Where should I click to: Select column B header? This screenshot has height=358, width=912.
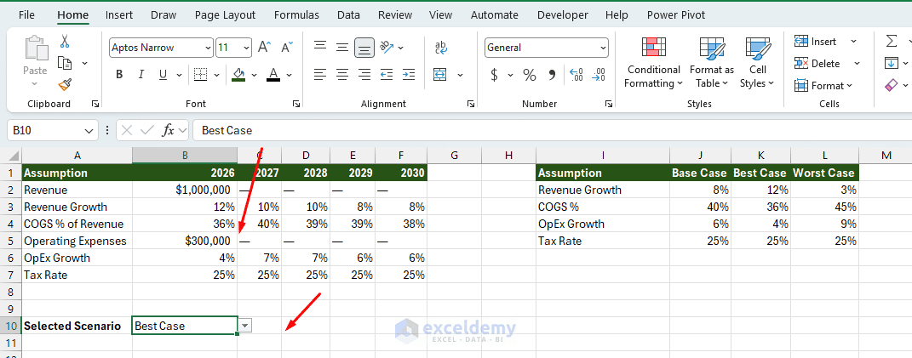click(185, 155)
